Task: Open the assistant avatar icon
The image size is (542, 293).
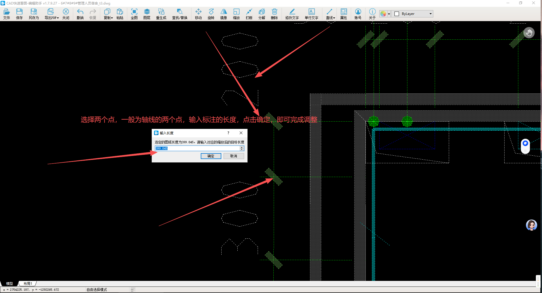Action: (x=532, y=225)
